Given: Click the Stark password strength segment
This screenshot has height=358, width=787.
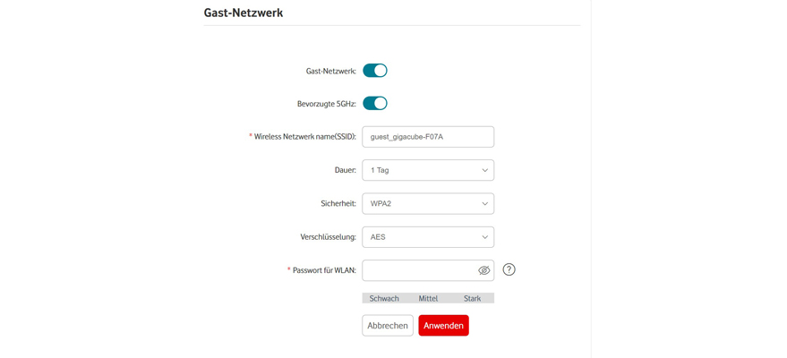Looking at the screenshot, I should click(472, 298).
